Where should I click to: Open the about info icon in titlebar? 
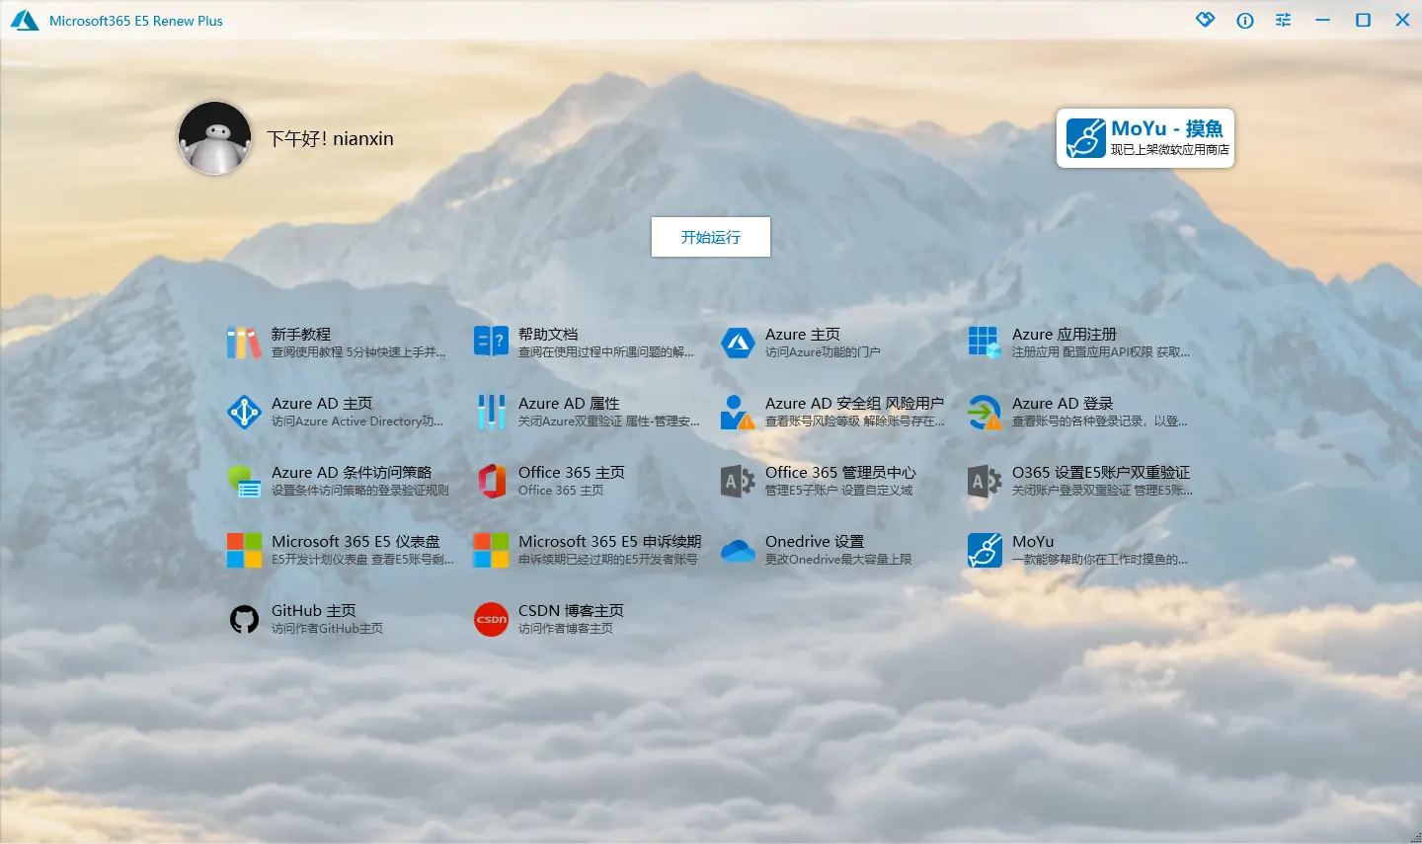click(x=1244, y=20)
